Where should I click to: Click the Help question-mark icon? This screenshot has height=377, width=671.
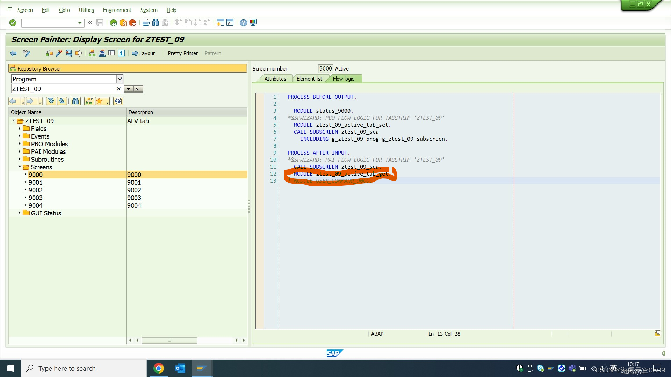click(x=244, y=22)
